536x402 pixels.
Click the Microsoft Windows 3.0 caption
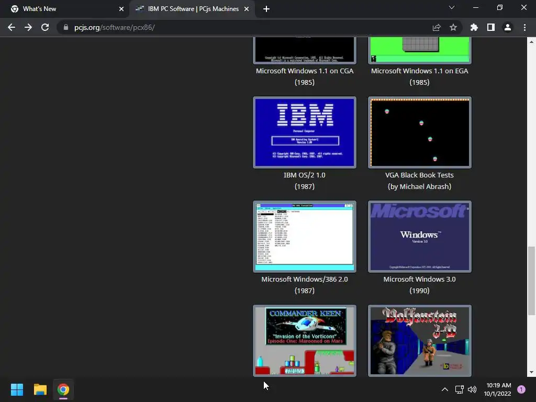click(419, 280)
